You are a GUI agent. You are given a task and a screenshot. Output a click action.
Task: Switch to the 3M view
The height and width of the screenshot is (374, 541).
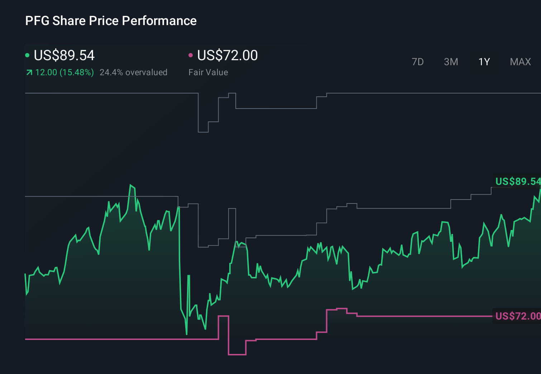tap(451, 62)
